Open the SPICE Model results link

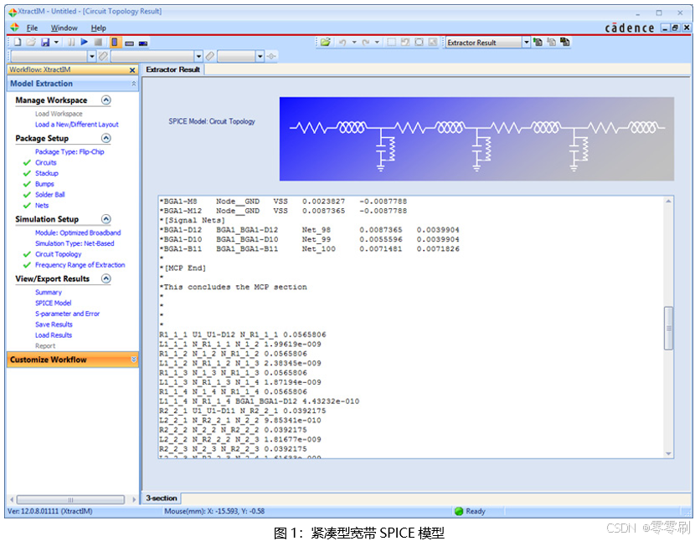tap(54, 303)
